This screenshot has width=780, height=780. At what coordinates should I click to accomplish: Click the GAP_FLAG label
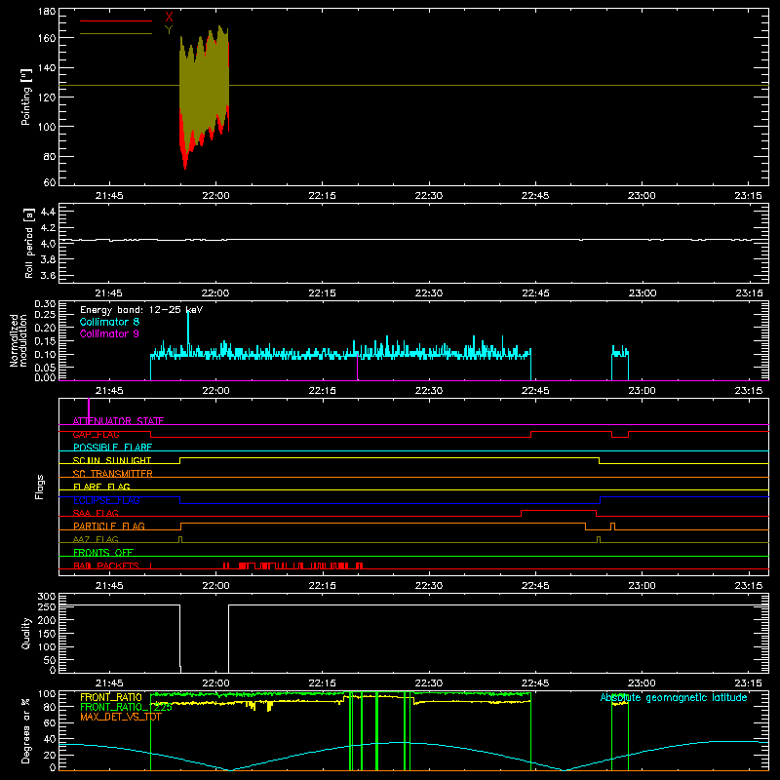click(96, 434)
